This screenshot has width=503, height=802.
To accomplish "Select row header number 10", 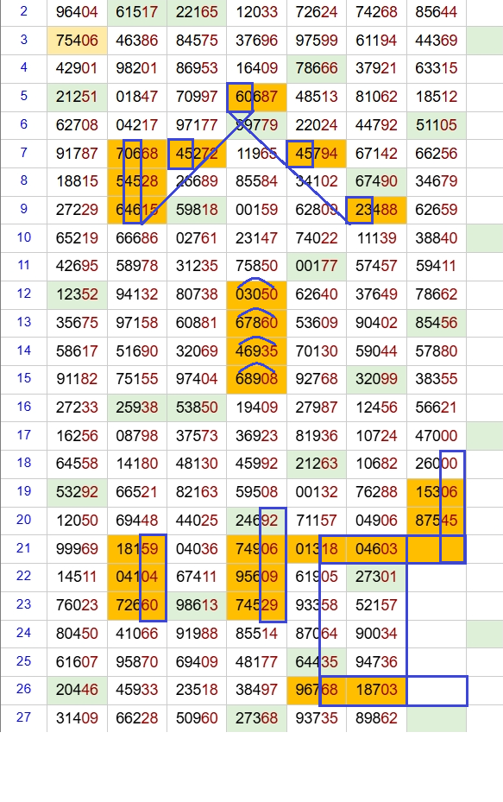I will coord(23,238).
